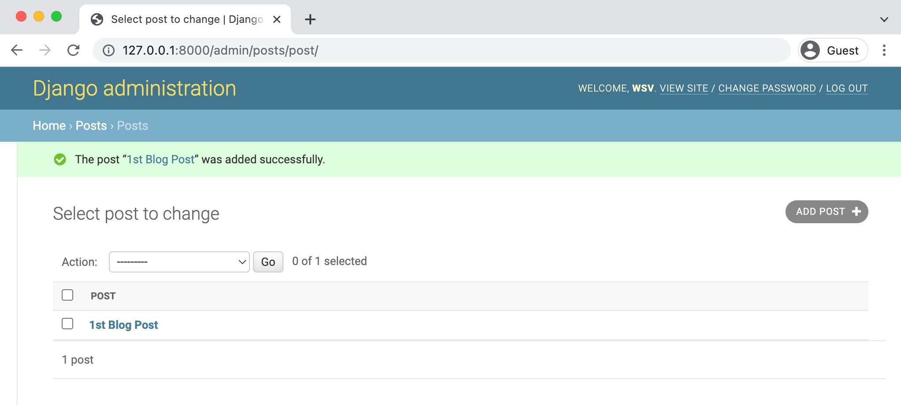Click the LOG OUT link

847,88
